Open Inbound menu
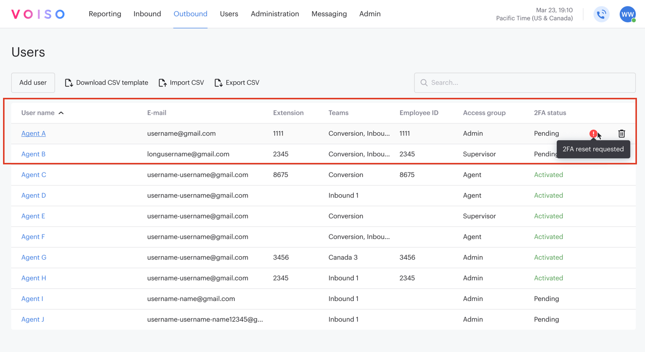Image resolution: width=645 pixels, height=352 pixels. tap(147, 14)
